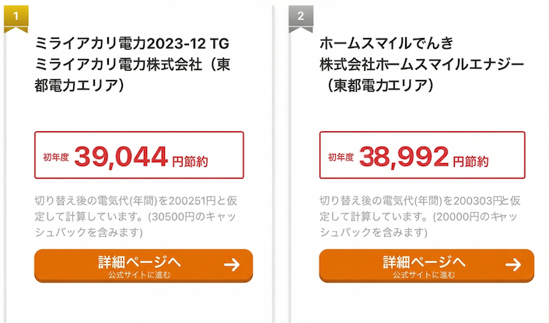The height and width of the screenshot is (323, 549).
Task: Click the arrow icon on ミライアカリ電力's orange button
Action: [x=231, y=265]
